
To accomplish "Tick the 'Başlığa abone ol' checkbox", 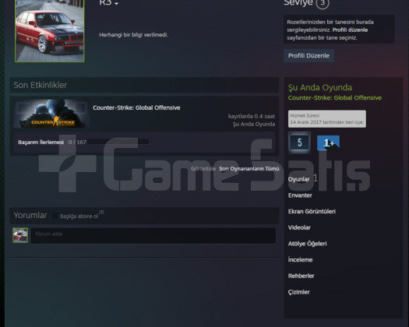I will (x=55, y=216).
